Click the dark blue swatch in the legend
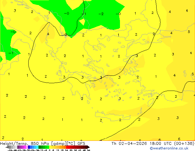The height and width of the screenshot is (151, 195). point(29,147)
